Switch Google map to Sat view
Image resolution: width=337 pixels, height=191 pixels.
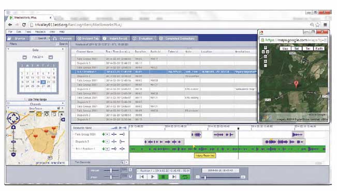[297, 49]
